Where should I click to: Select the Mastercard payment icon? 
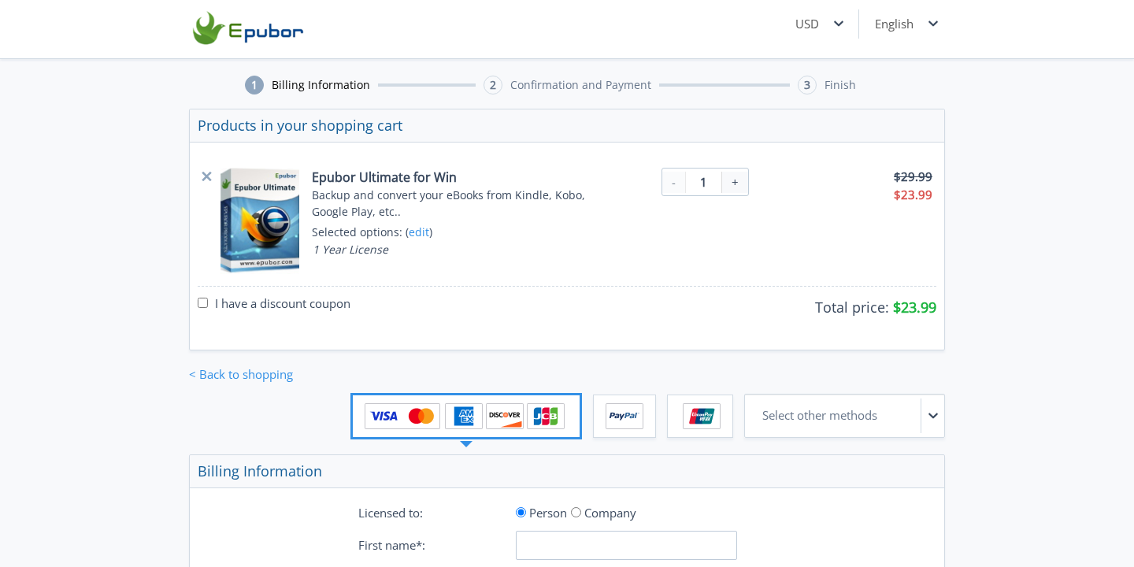(x=421, y=416)
